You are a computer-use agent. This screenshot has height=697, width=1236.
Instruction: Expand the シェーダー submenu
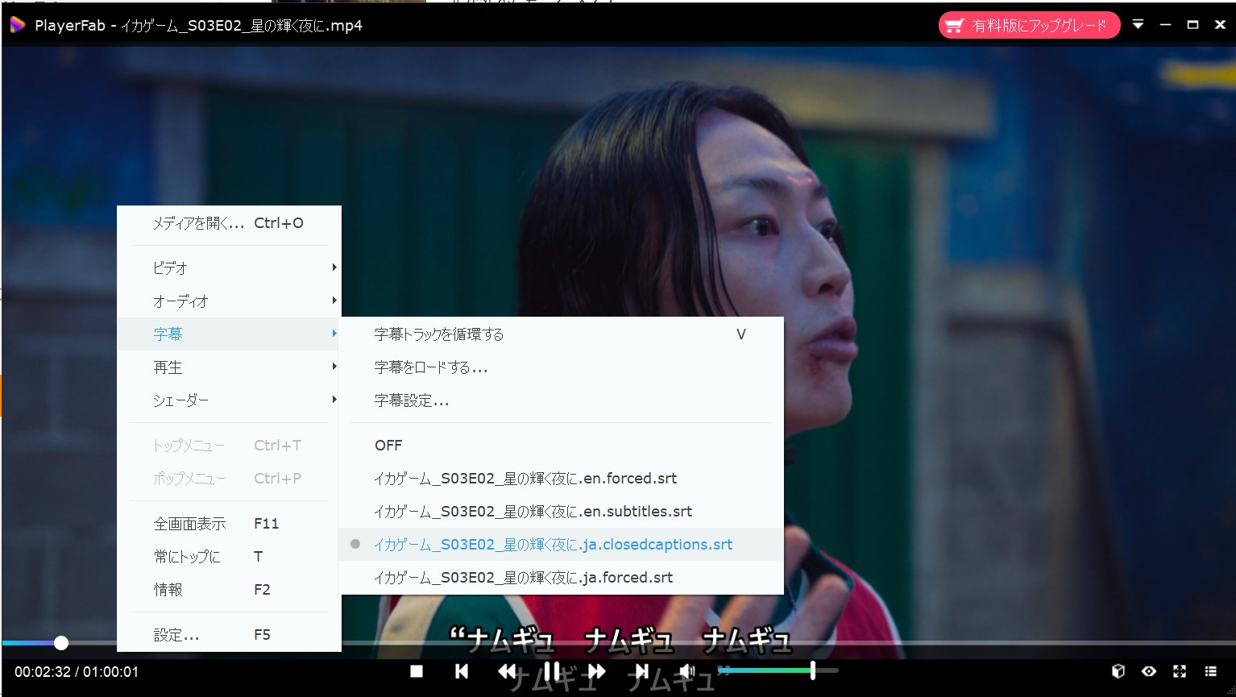coord(229,400)
